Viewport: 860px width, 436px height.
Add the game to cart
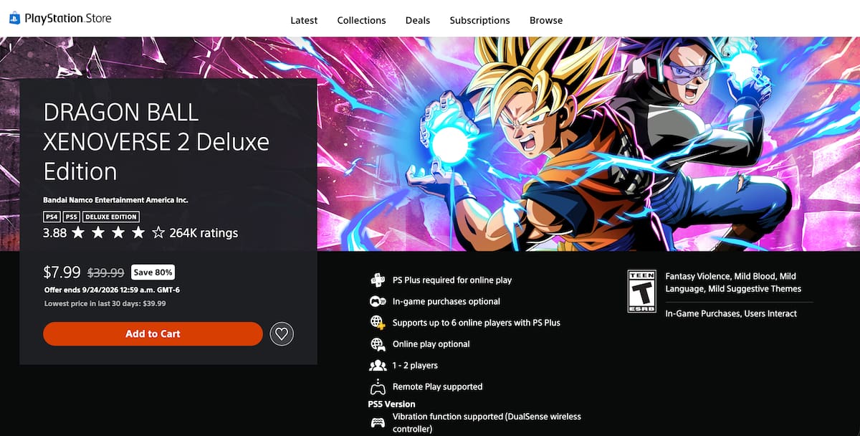[153, 333]
